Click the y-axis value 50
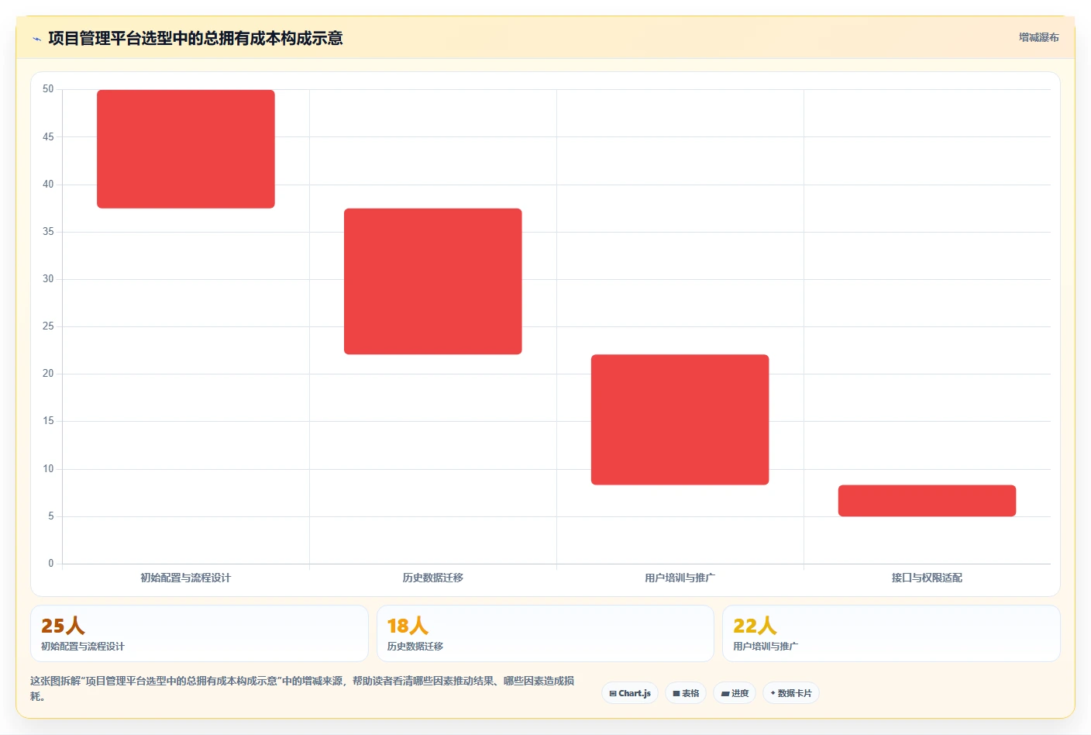Viewport: 1091px width, 735px height. [48, 89]
